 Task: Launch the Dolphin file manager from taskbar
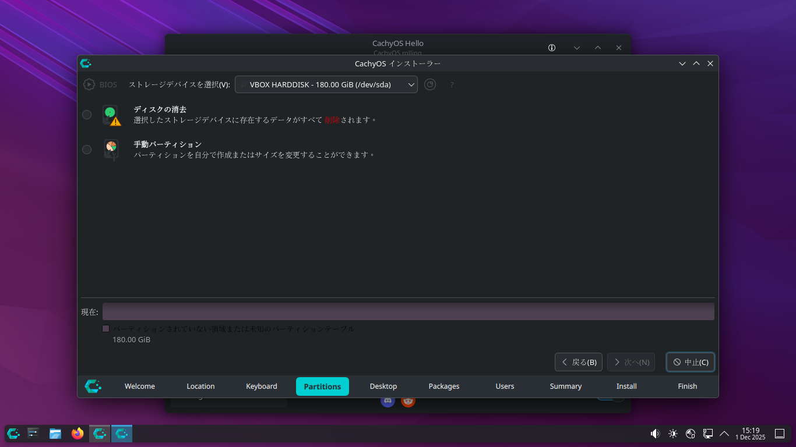pos(55,433)
